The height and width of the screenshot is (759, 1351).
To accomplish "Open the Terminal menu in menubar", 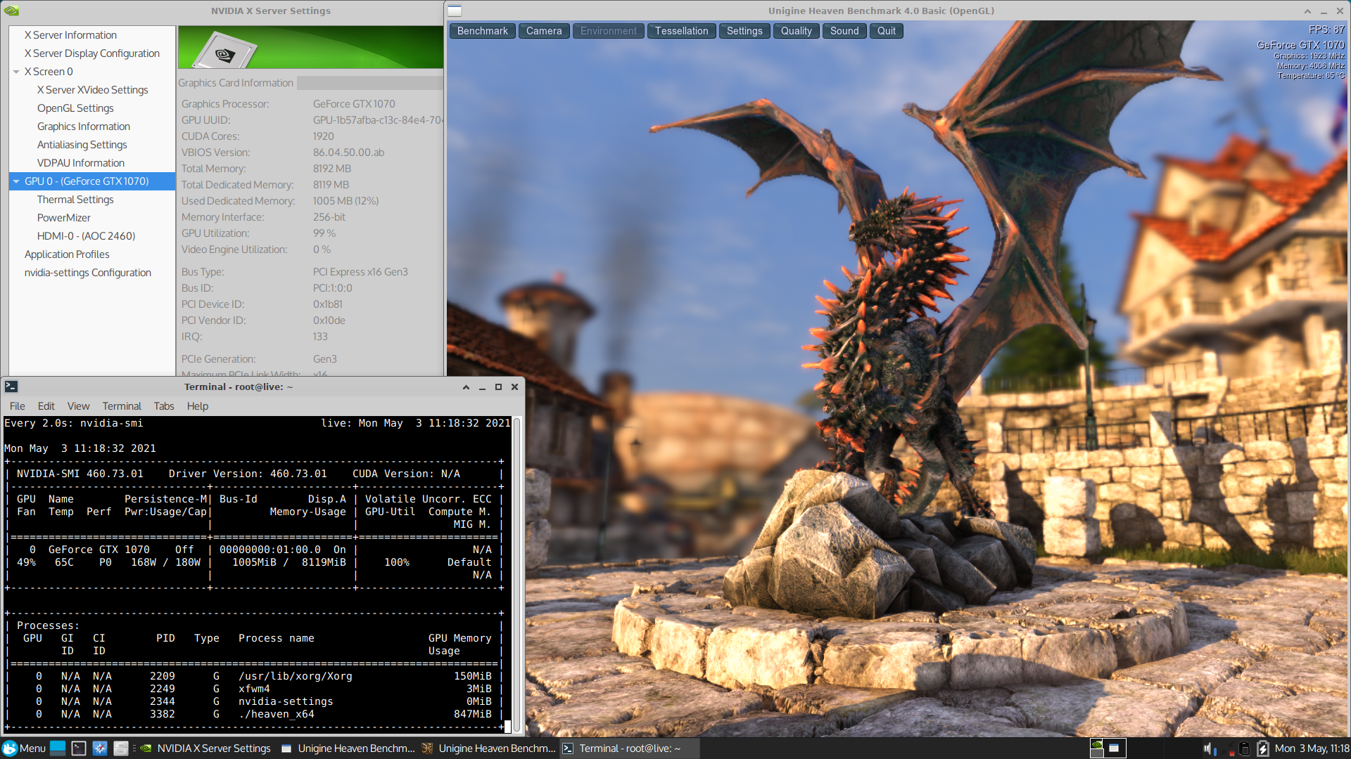I will point(122,406).
